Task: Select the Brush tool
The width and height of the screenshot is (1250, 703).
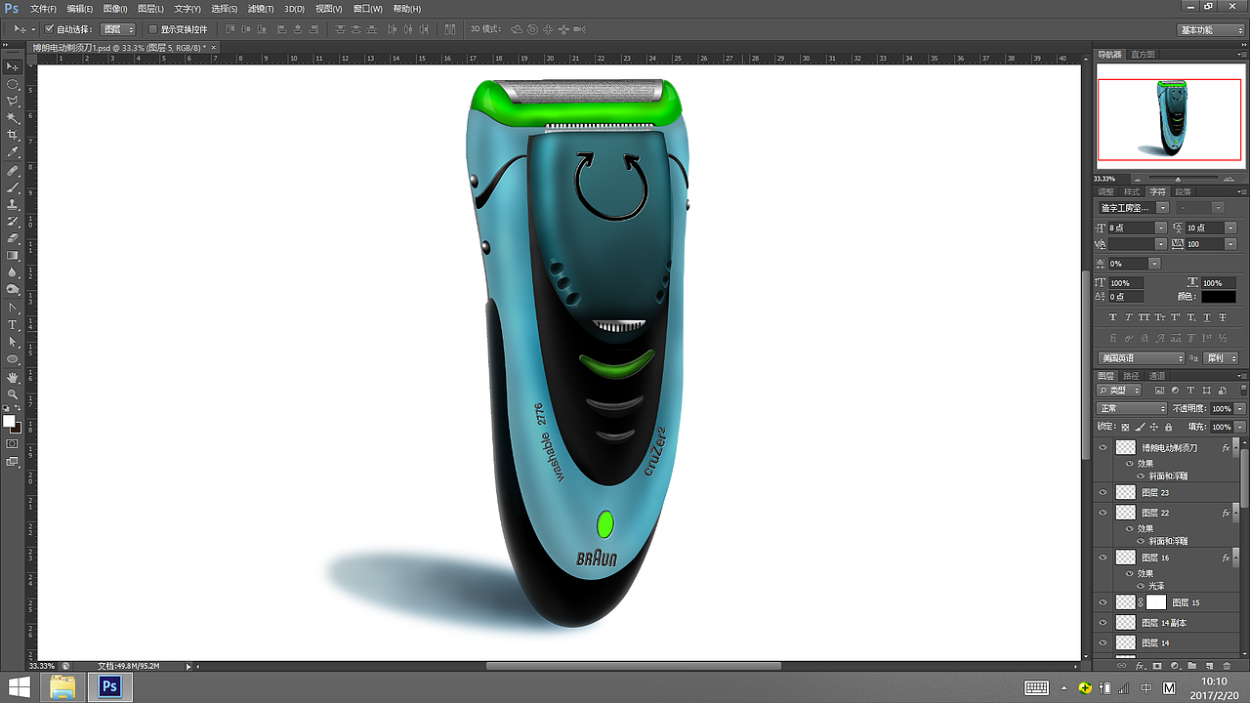Action: tap(13, 186)
